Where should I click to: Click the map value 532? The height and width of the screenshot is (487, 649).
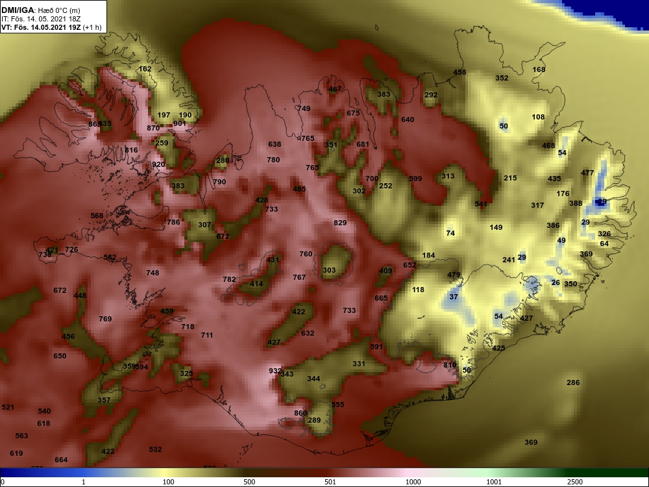point(155,449)
